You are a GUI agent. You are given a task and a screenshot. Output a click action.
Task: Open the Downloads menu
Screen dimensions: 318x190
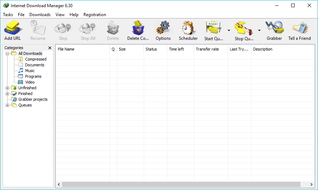point(40,15)
